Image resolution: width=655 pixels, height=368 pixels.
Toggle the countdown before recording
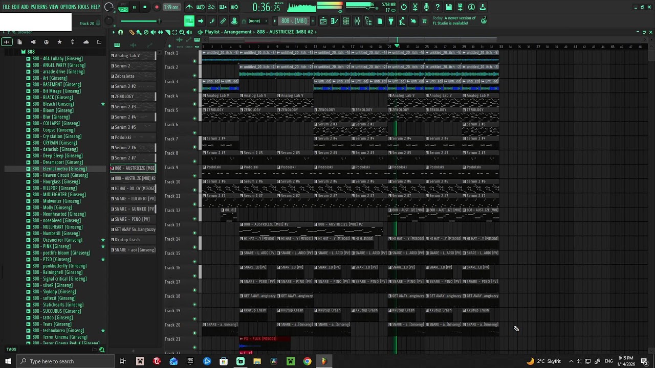click(212, 7)
